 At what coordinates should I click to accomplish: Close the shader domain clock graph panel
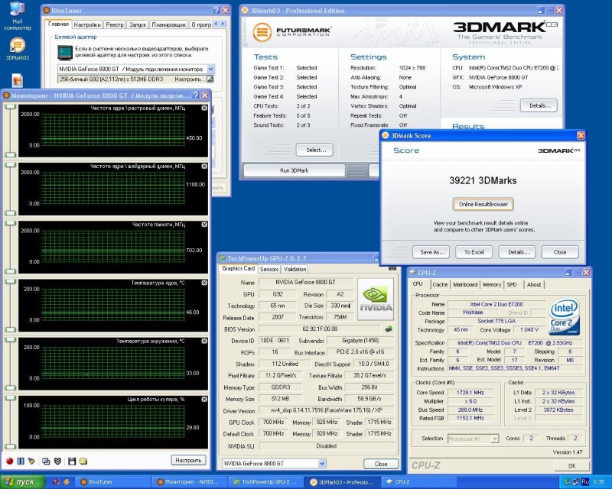pyautogui.click(x=204, y=167)
